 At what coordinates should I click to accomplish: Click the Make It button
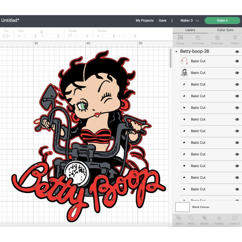[222, 21]
